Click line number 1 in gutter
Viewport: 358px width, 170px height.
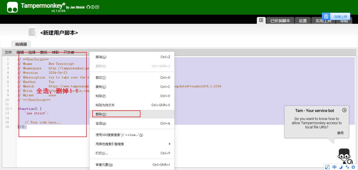pyautogui.click(x=8, y=59)
